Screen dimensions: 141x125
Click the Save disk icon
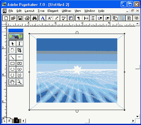click(x=20, y=18)
